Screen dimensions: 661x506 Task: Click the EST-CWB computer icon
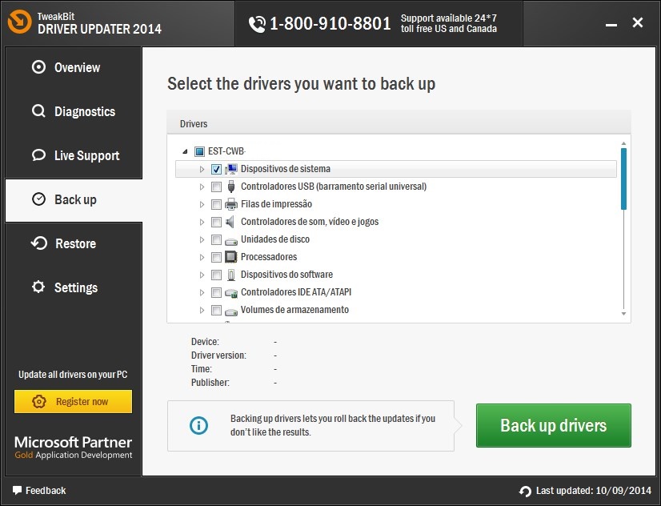click(199, 151)
